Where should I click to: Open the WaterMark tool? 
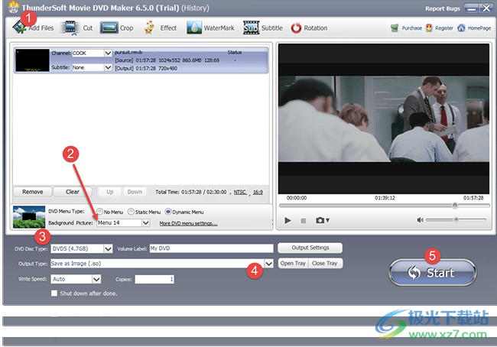coord(210,28)
